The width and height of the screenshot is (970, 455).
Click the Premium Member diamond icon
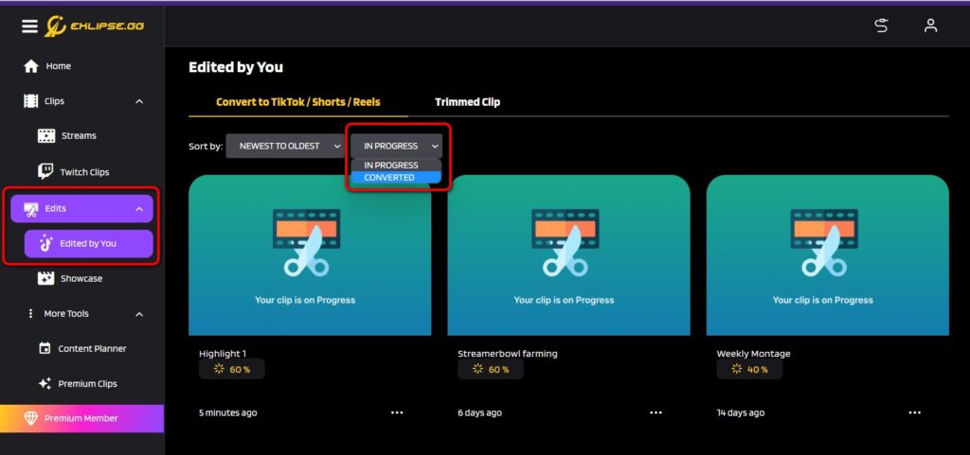[31, 418]
